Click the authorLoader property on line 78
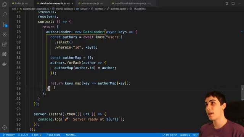 (x=58, y=32)
